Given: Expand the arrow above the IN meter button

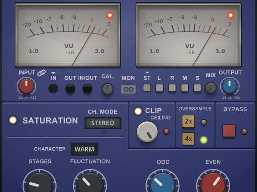Looking at the screenshot, I should 54,73.
